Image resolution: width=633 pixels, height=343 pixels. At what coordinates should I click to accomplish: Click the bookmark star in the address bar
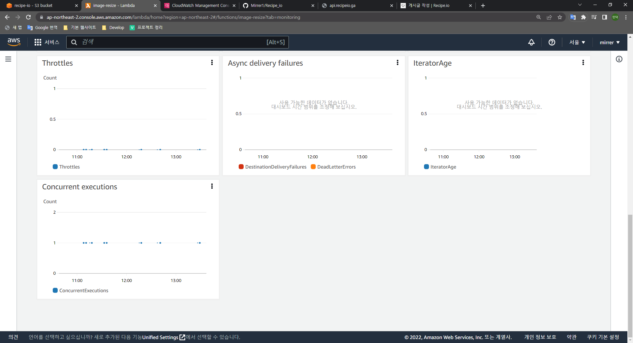coord(560,17)
